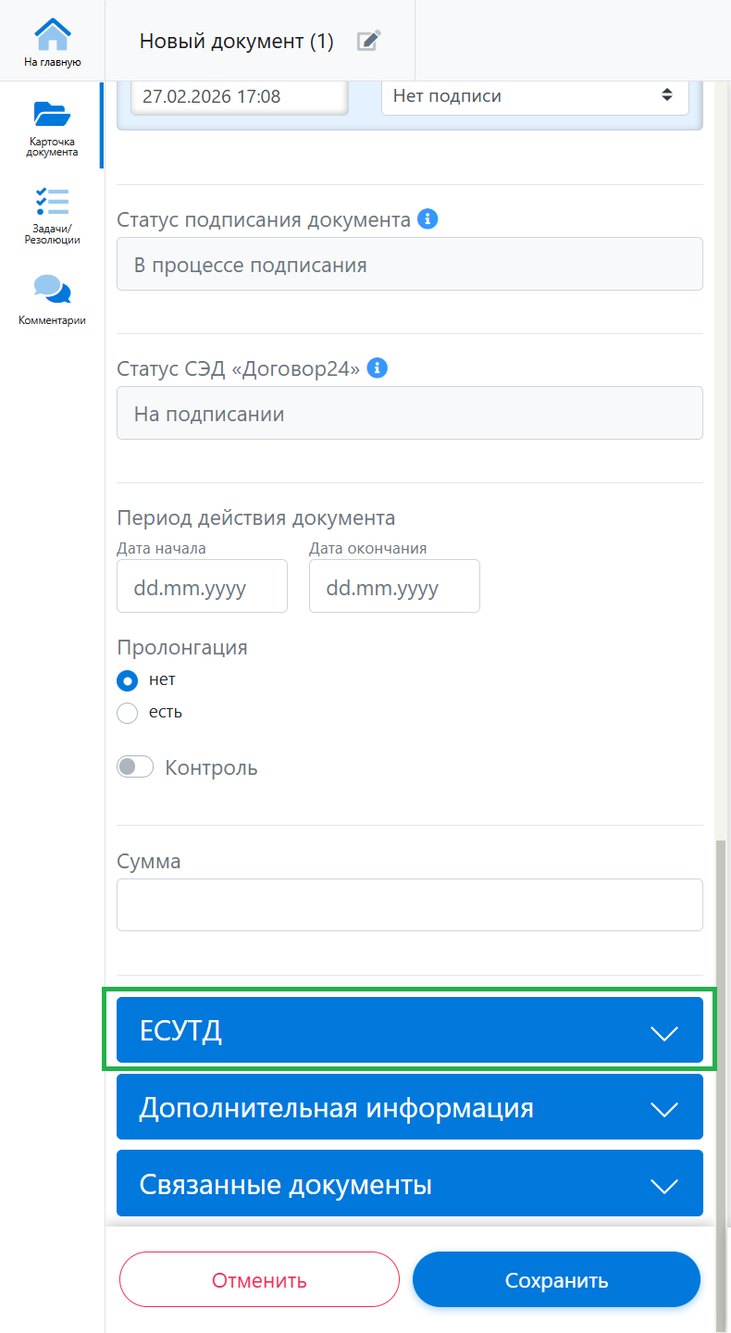Open the Нет подписи dropdown
The image size is (731, 1333).
pos(535,95)
